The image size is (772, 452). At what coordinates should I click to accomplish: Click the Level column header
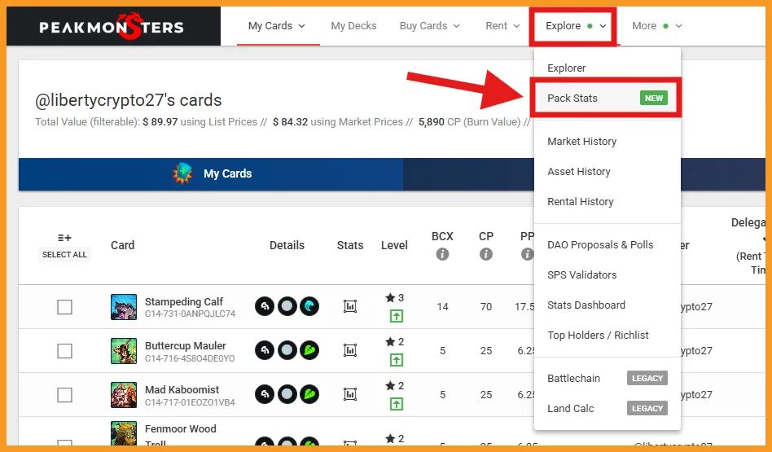tap(394, 245)
